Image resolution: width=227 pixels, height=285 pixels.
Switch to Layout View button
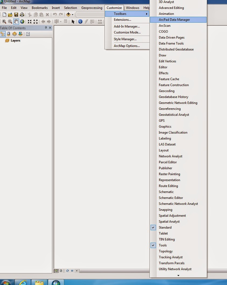click(61, 271)
